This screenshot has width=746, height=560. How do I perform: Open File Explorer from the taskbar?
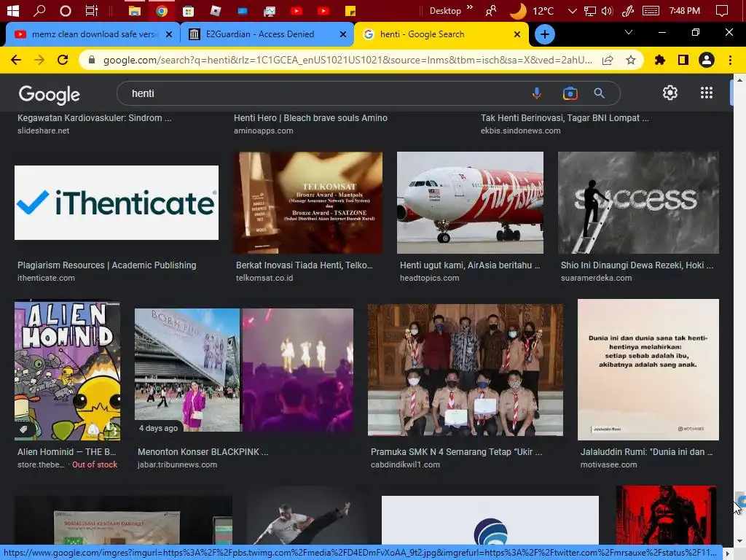click(135, 10)
